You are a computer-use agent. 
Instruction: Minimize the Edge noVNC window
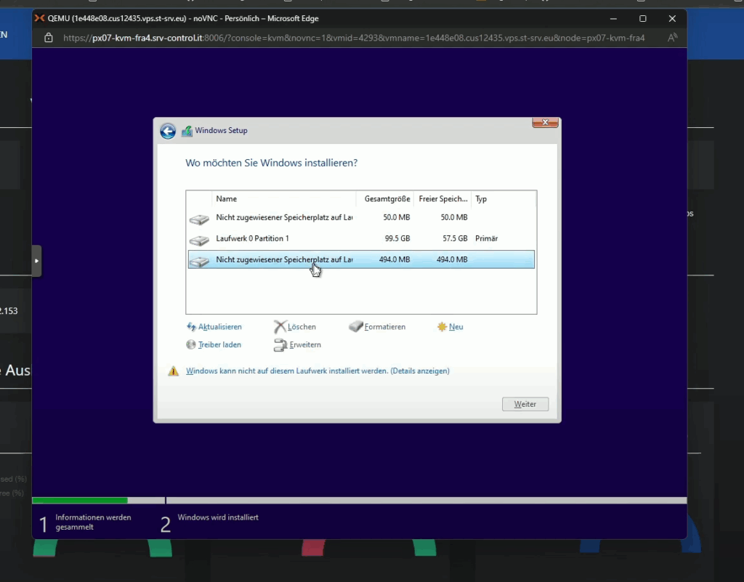coord(613,18)
